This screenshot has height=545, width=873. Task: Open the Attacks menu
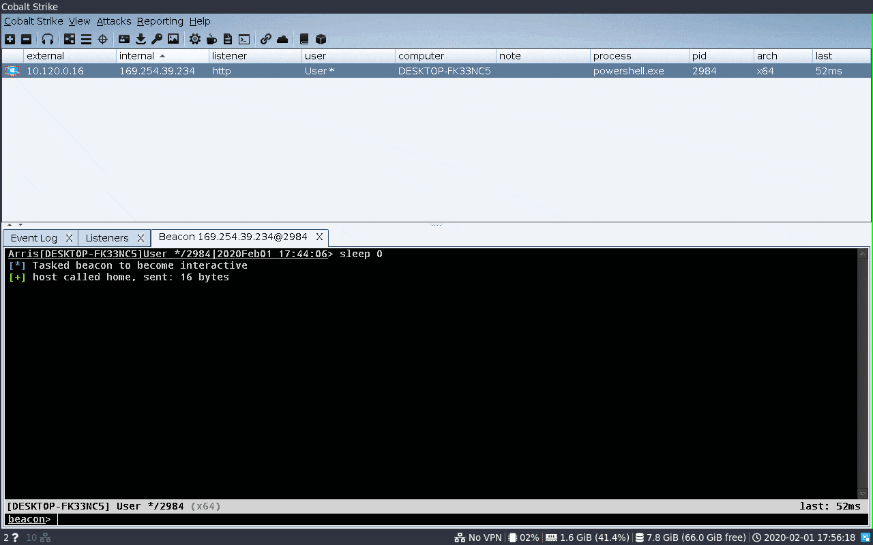pos(113,21)
